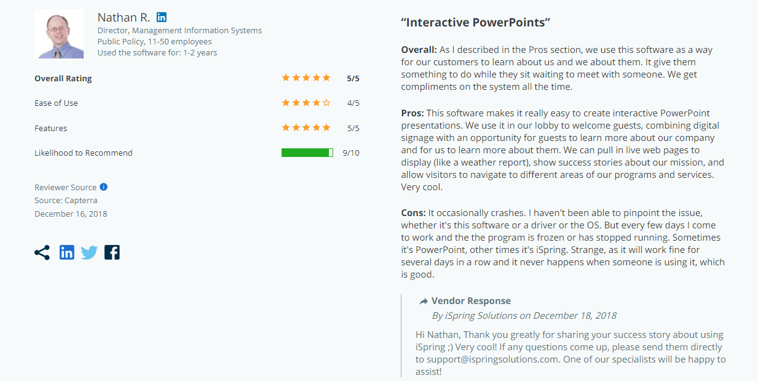Open Nathan R.'s LinkedIn profile icon

click(x=161, y=17)
